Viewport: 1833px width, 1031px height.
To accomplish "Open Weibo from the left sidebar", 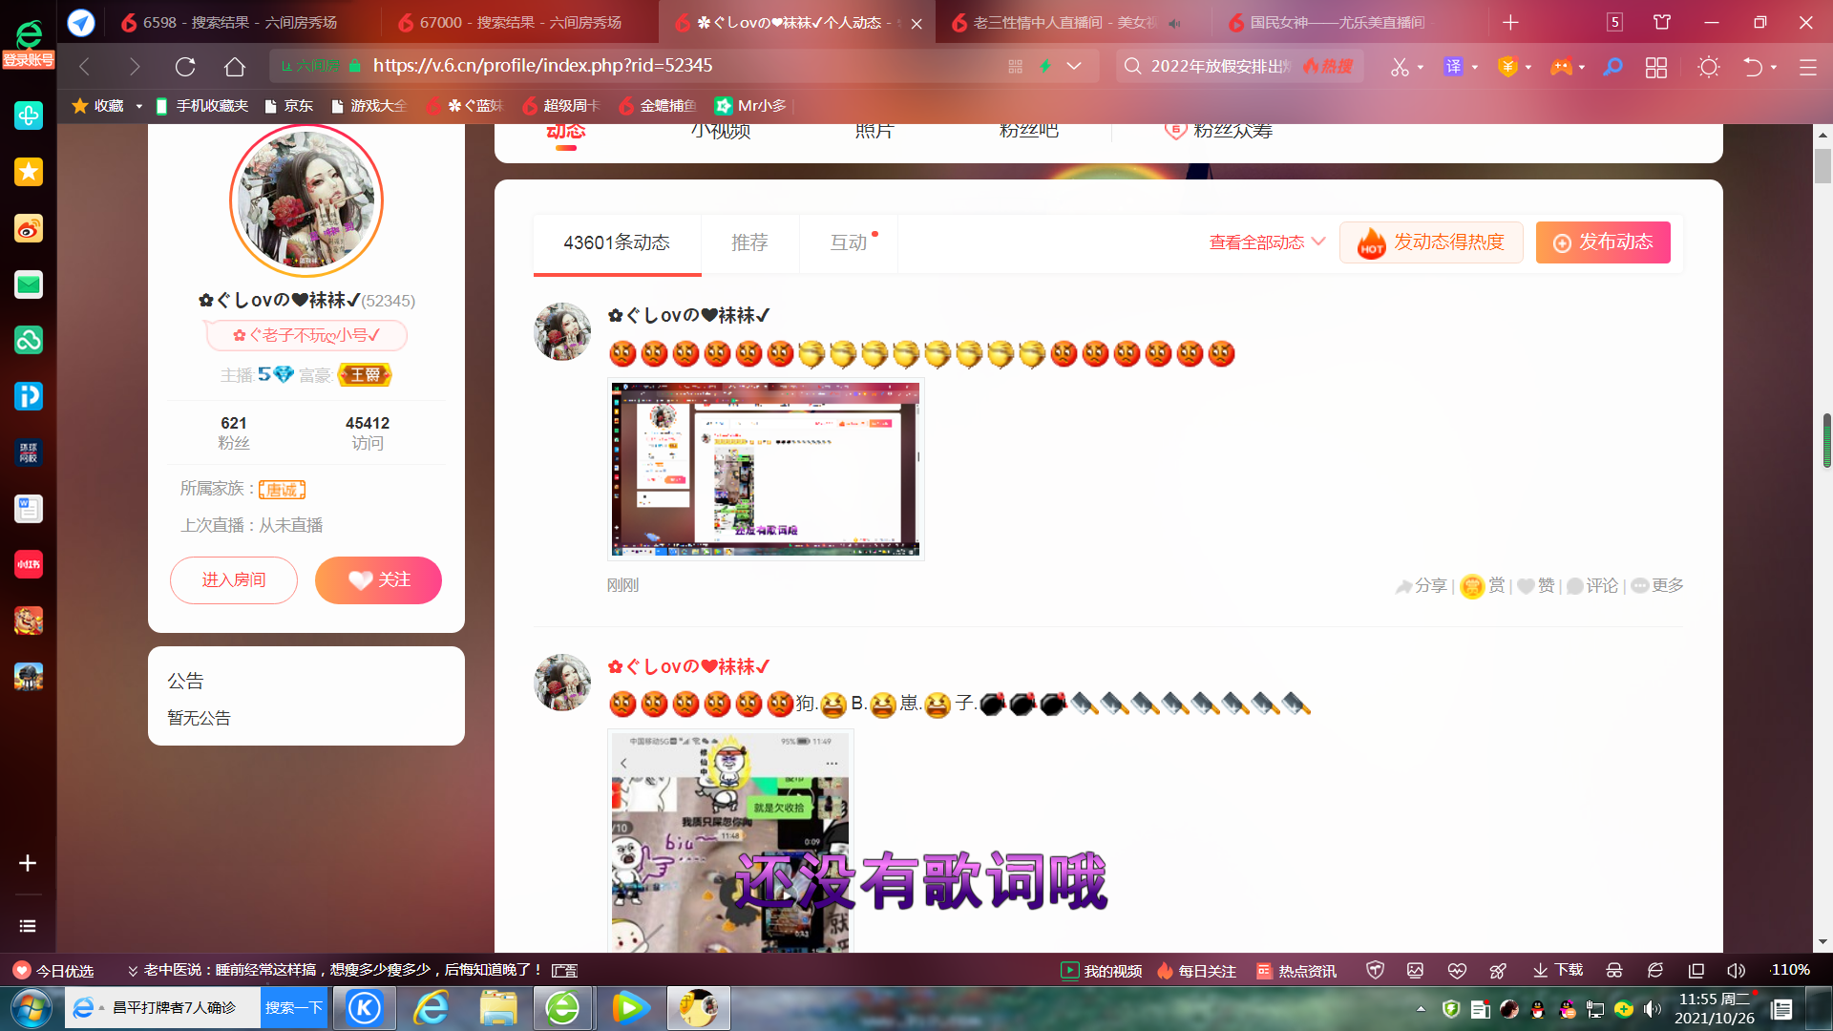I will [x=29, y=228].
